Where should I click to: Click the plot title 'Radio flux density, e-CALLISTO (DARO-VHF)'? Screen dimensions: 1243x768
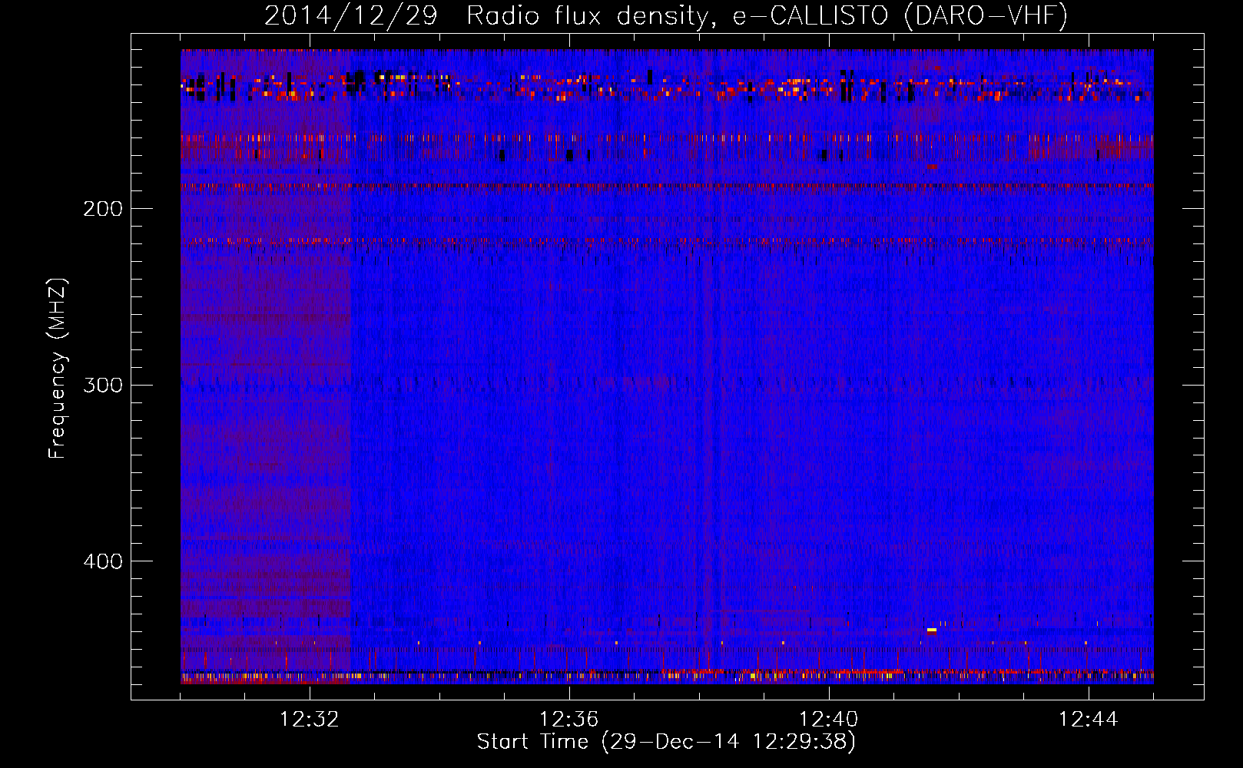pyautogui.click(x=767, y=15)
